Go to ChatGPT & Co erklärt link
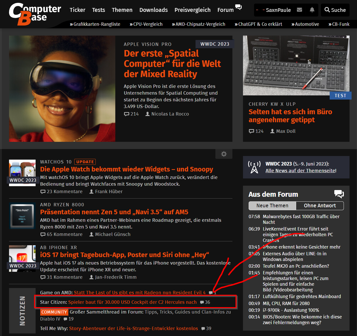357x336 pixels. 258,24
